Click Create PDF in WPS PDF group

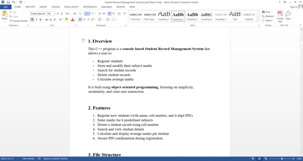(280, 17)
